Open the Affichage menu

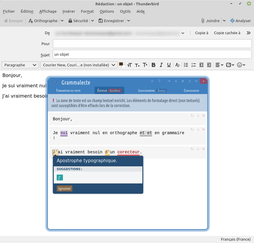[x=48, y=11]
